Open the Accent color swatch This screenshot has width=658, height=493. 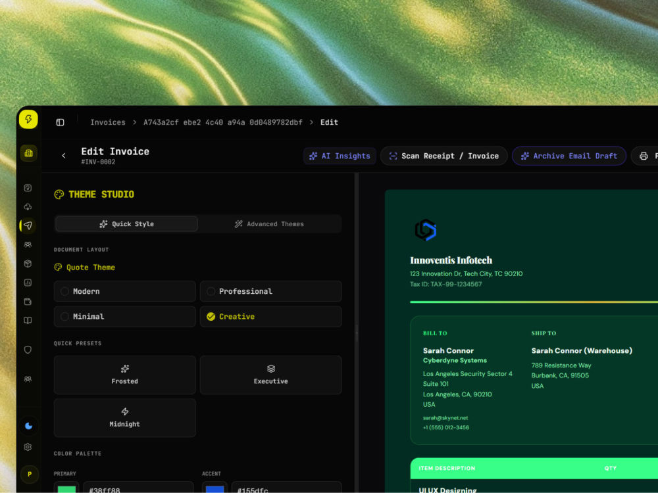[215, 488]
